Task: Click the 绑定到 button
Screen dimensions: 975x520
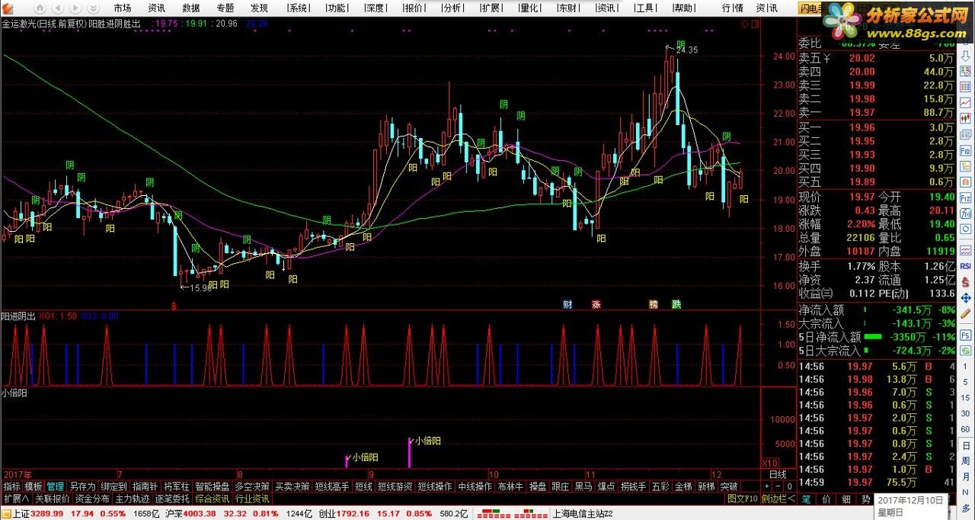Action: click(x=113, y=486)
